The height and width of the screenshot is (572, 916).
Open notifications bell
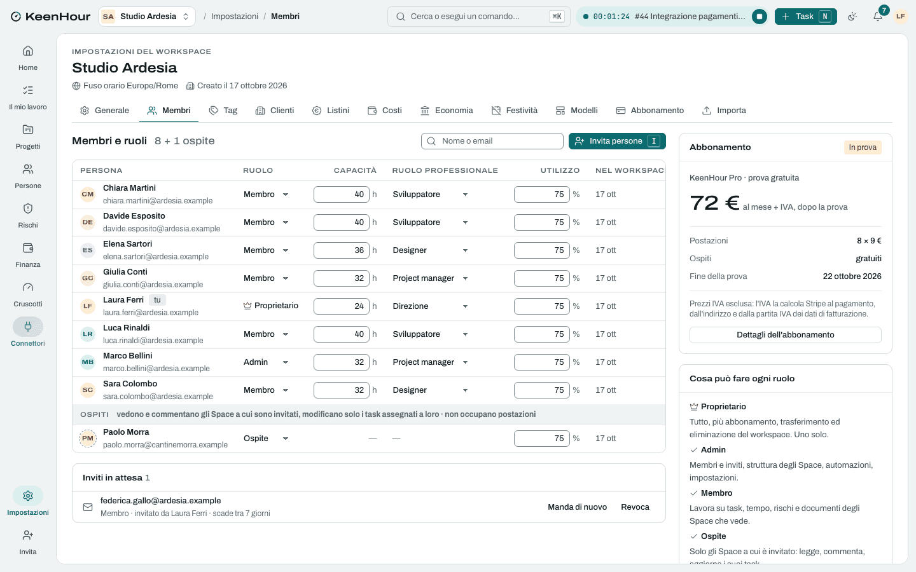[x=878, y=17]
